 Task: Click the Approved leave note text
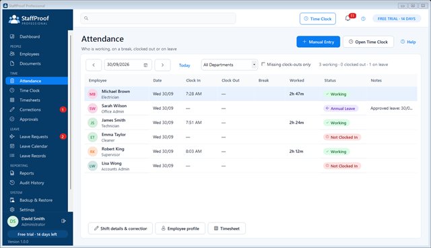(391, 108)
